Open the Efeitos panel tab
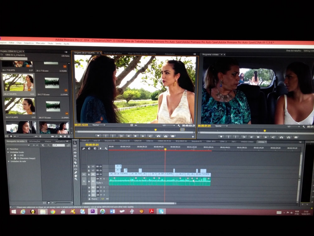The image size is (314, 236). (48, 141)
